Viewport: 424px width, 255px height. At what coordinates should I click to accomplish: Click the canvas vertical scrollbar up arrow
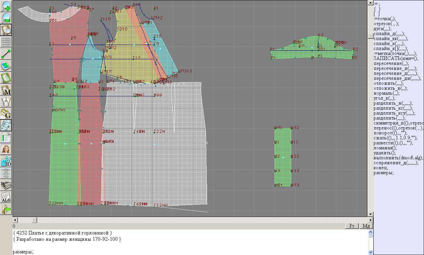tap(370, 2)
